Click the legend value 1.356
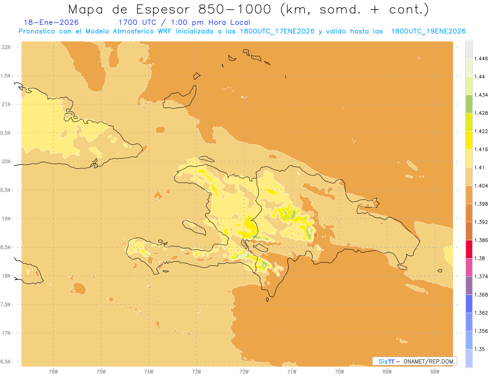This screenshot has height=377, width=488. click(x=481, y=331)
